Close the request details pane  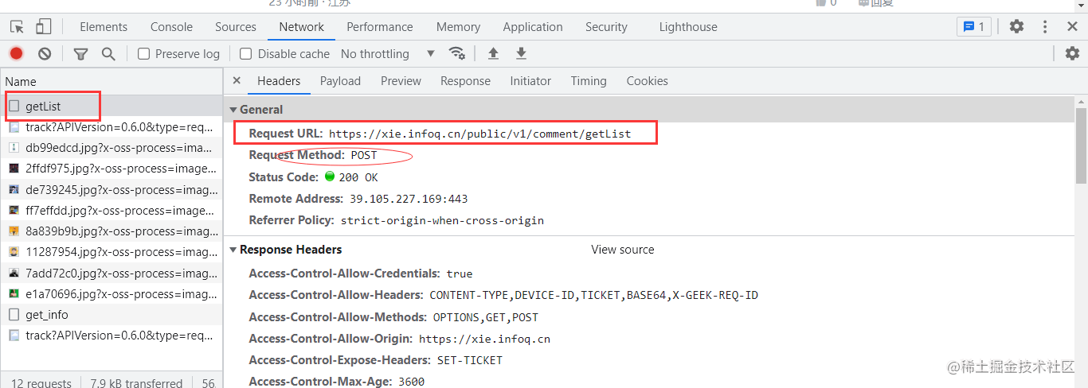pos(237,81)
